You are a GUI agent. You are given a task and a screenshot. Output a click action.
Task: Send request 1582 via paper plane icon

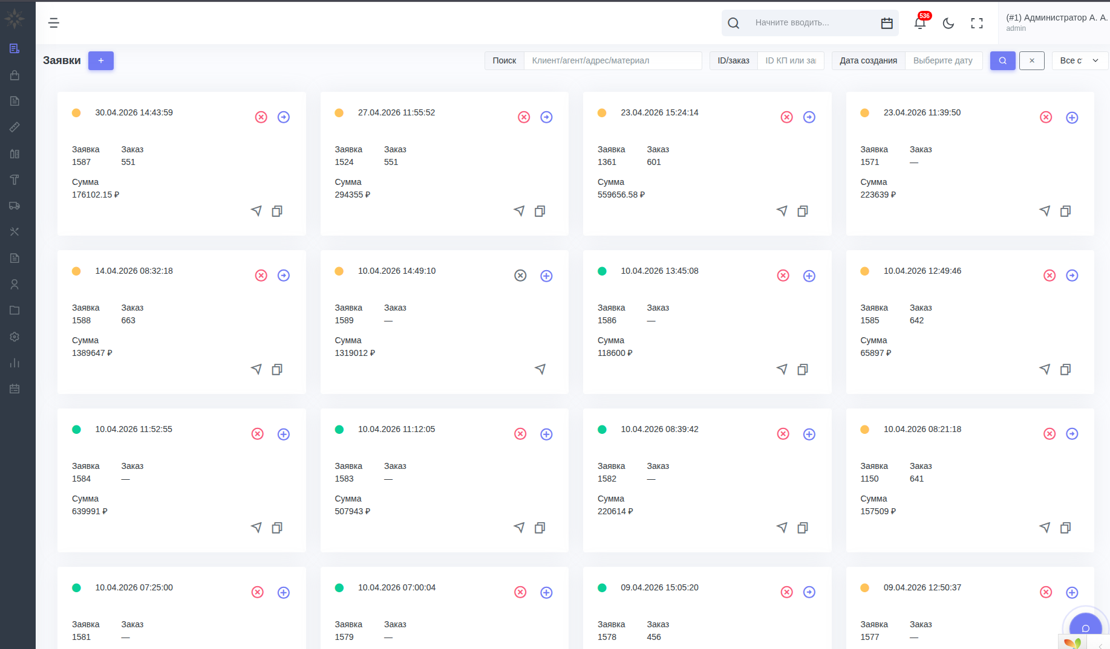[x=782, y=528]
